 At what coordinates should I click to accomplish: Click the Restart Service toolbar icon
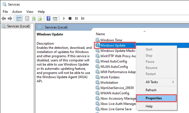click(83, 18)
